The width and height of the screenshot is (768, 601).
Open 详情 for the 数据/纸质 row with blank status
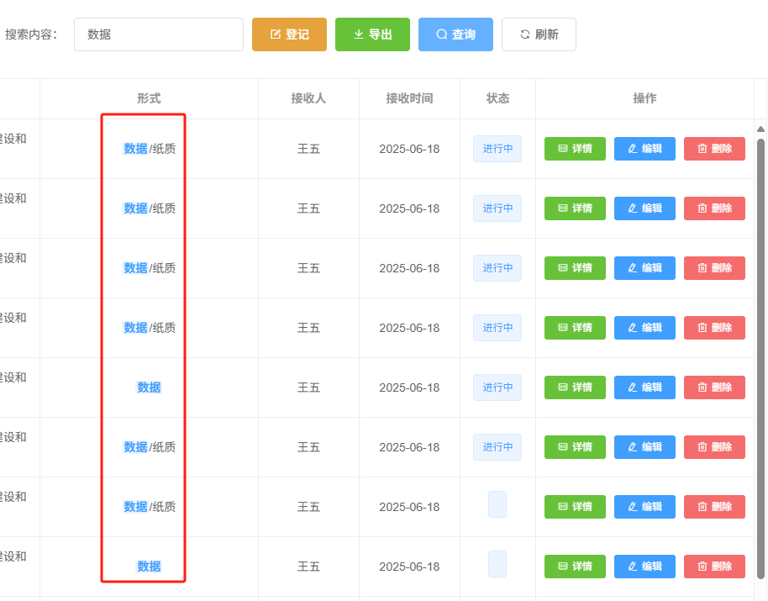click(575, 507)
